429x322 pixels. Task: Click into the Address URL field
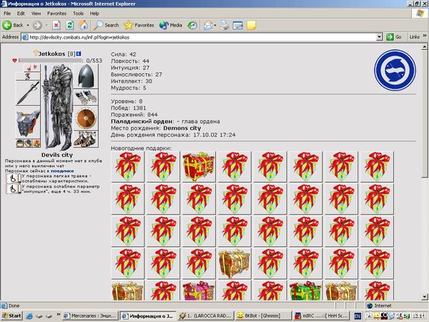pyautogui.click(x=202, y=37)
